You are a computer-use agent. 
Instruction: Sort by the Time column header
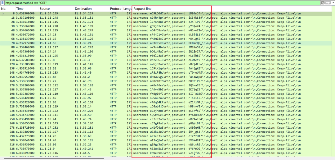click(x=20, y=9)
